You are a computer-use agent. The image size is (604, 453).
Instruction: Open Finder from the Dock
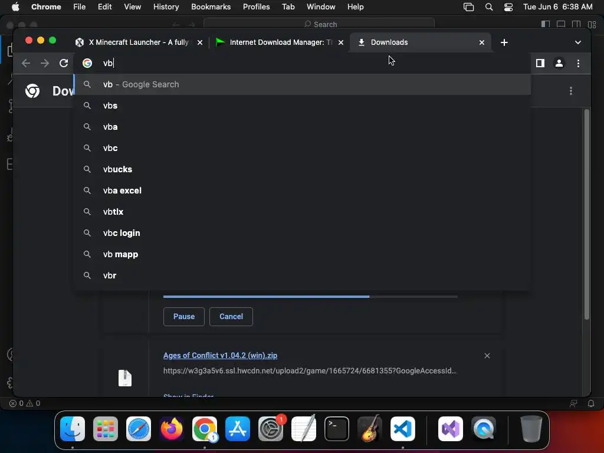click(73, 429)
